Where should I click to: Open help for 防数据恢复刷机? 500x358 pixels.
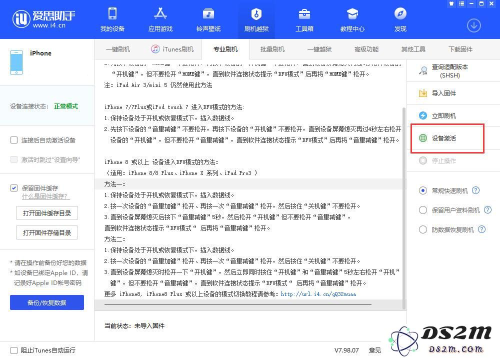pyautogui.click(x=482, y=229)
